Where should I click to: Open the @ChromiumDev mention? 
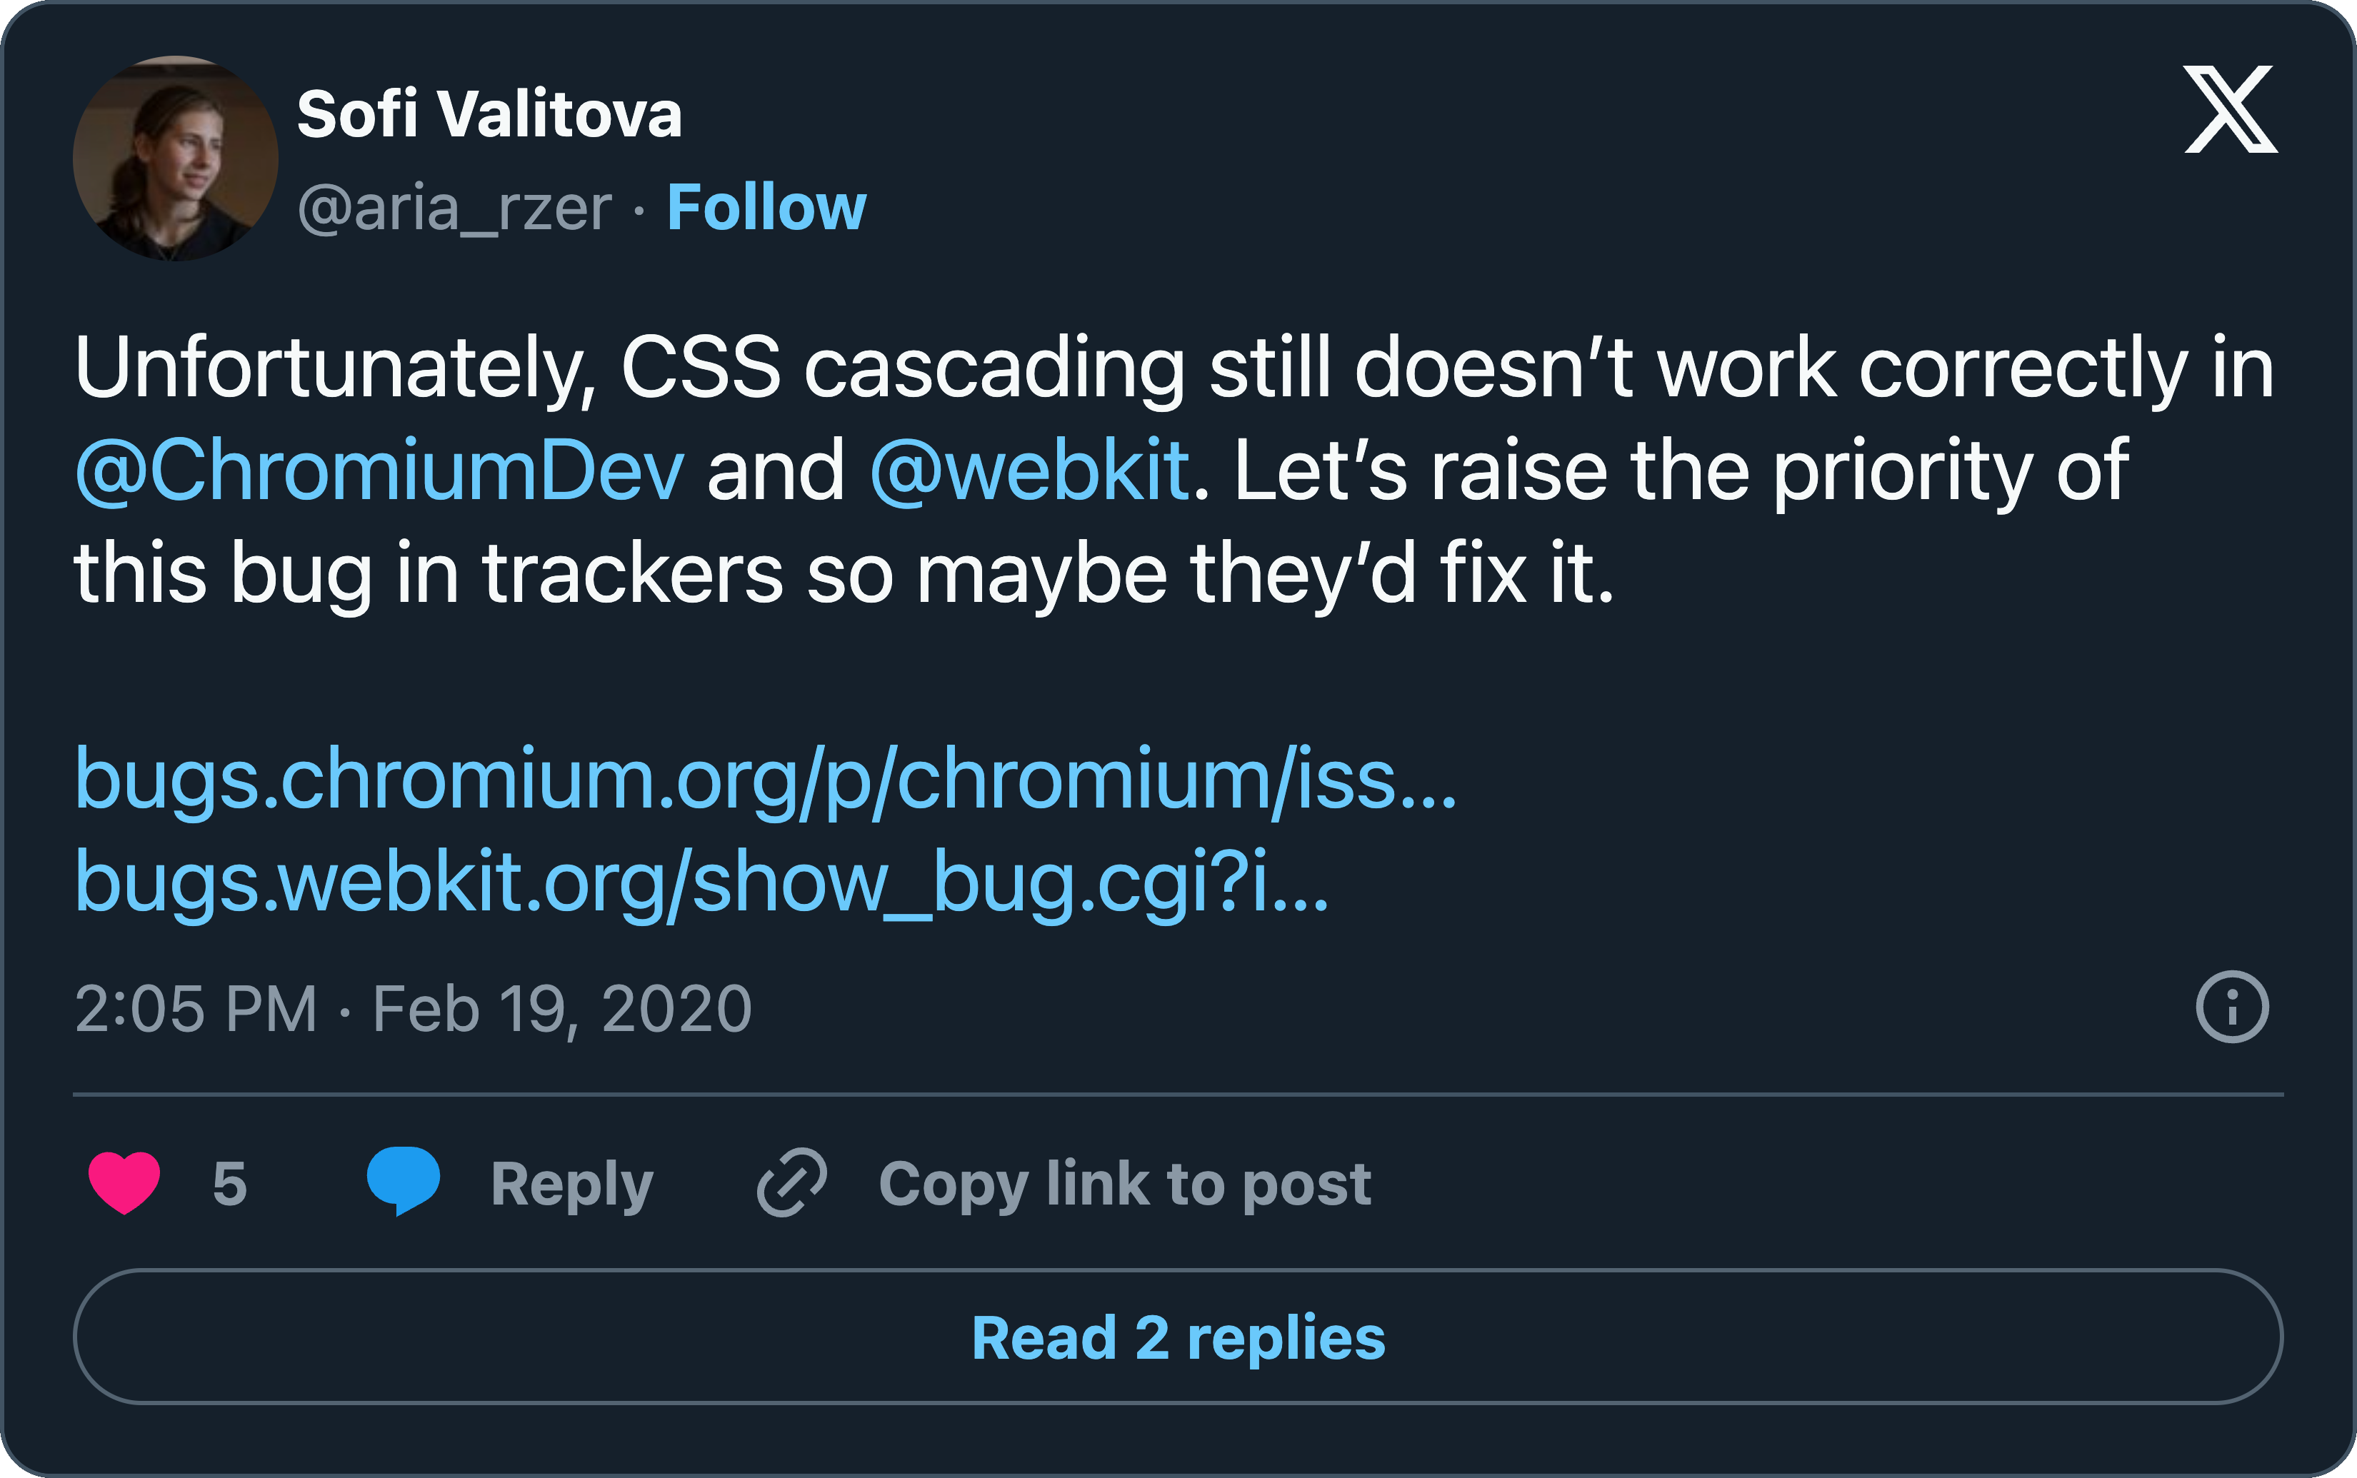[x=379, y=471]
